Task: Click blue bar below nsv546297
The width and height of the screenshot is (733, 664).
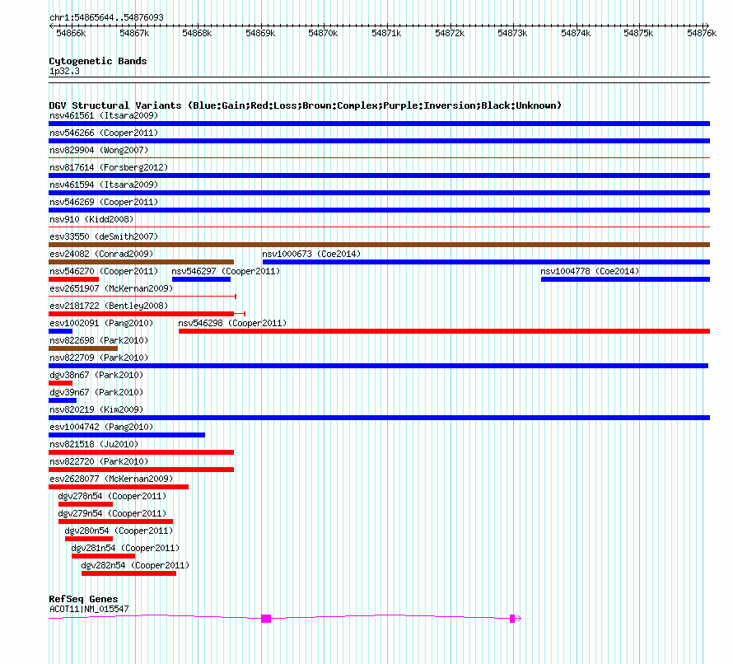Action: click(x=201, y=279)
